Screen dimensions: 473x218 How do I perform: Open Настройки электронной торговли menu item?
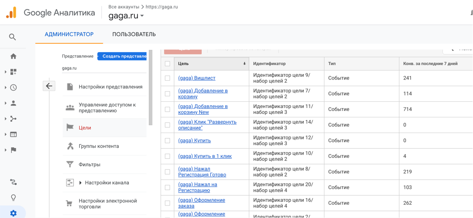click(105, 204)
